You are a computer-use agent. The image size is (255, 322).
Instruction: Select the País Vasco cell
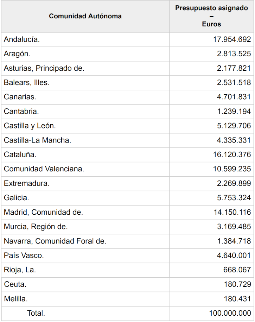[x=24, y=255]
